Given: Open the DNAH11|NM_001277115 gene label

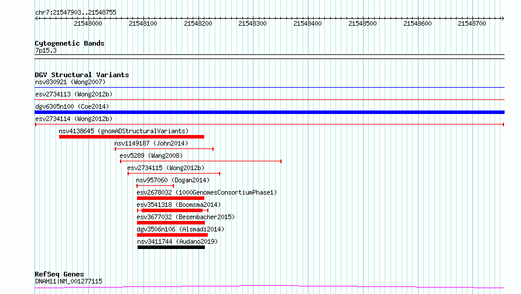Looking at the screenshot, I should click(x=68, y=281).
